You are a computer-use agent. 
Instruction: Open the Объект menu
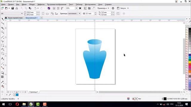coord(32,4)
